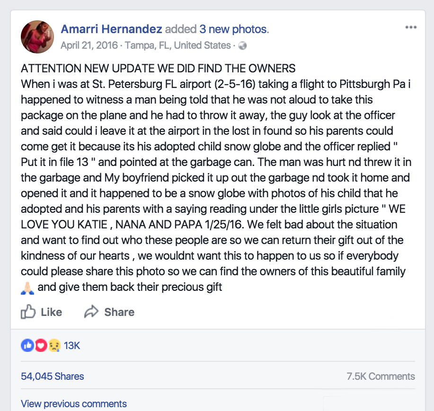Visit Amarri Hernandez's profile via name
The height and width of the screenshot is (411, 434).
pyautogui.click(x=111, y=29)
